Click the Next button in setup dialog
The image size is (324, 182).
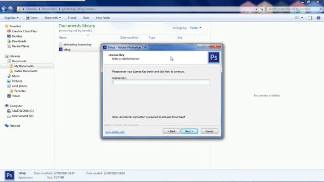[189, 131]
